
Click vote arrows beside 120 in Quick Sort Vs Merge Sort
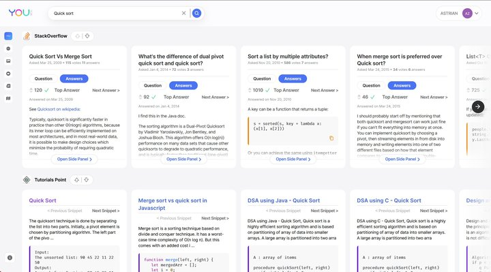coord(31,90)
